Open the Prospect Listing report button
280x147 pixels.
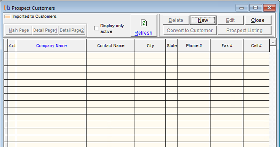coord(244,31)
